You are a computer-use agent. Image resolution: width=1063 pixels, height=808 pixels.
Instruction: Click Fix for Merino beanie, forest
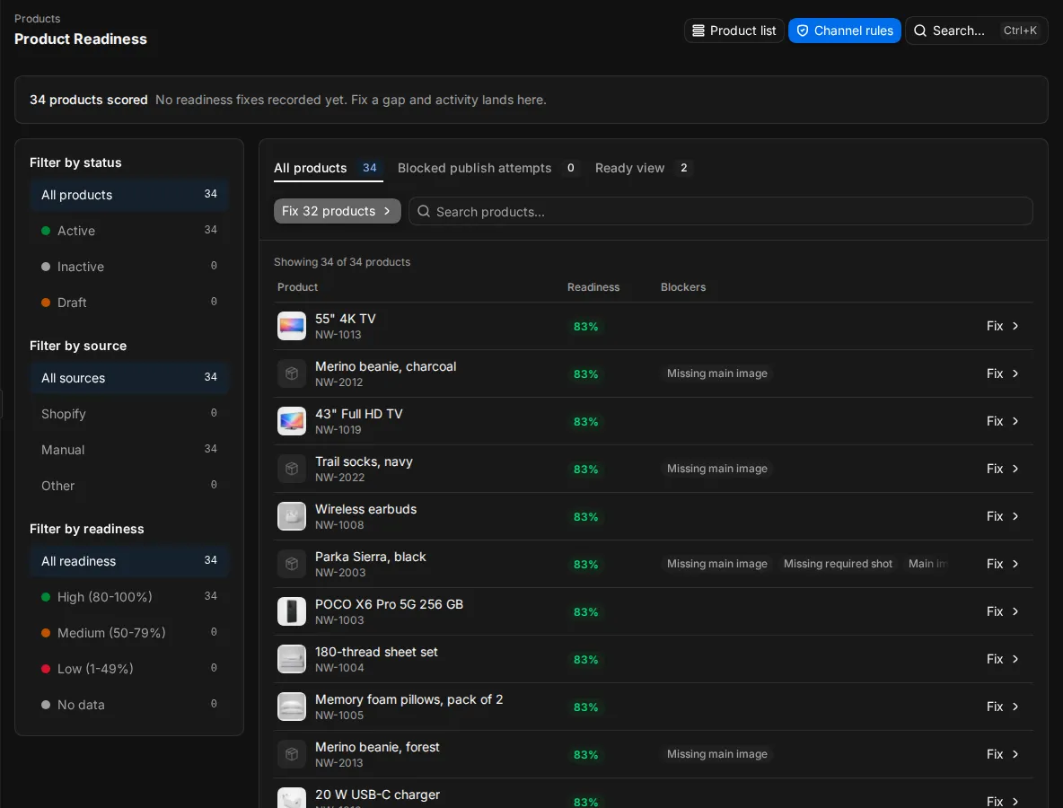[1003, 754]
